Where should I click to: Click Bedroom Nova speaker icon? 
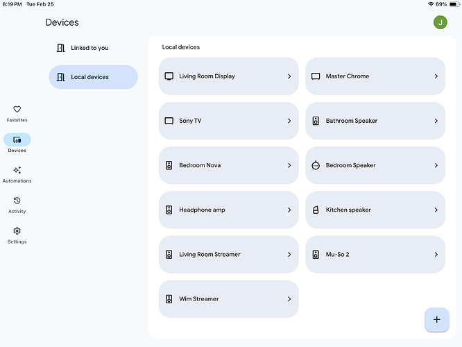(169, 165)
